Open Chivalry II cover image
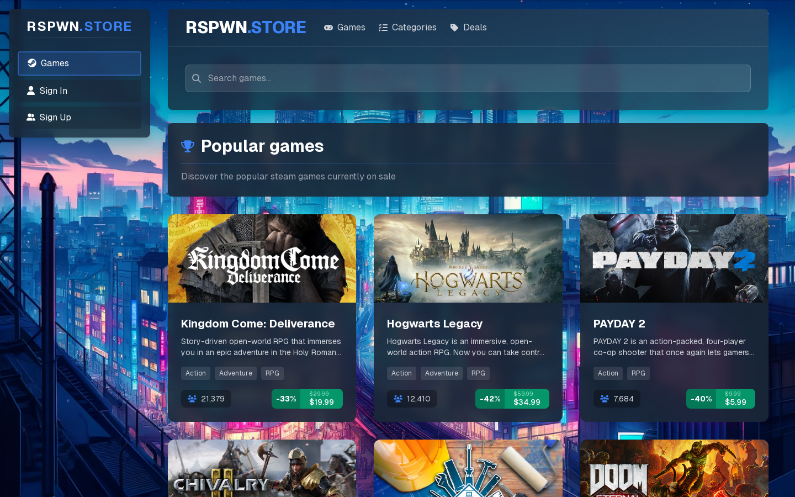The height and width of the screenshot is (497, 795). 262,468
